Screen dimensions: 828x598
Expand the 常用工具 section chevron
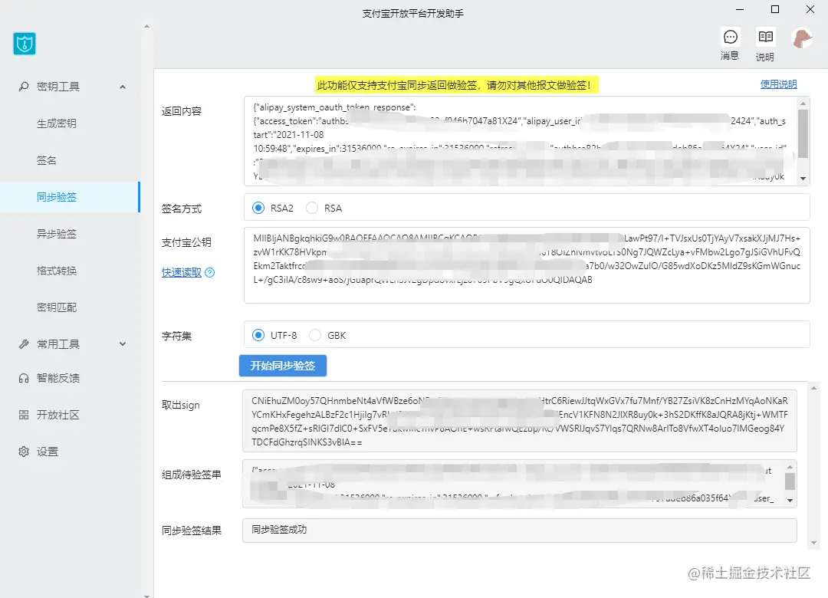pos(123,344)
